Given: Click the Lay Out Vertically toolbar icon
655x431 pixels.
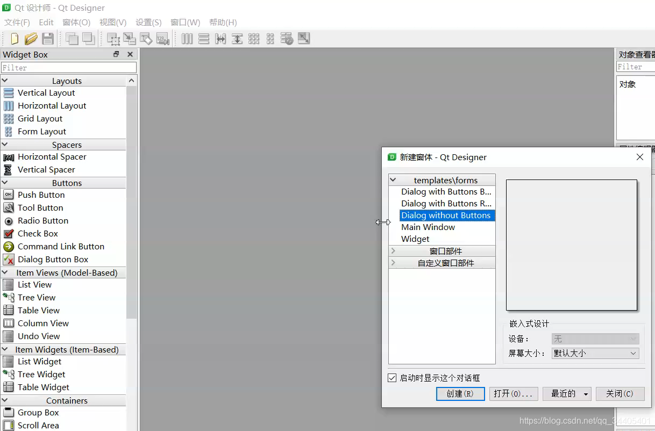Looking at the screenshot, I should pyautogui.click(x=204, y=39).
